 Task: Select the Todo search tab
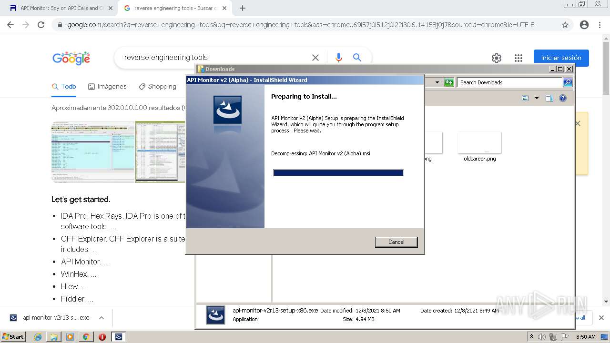tap(64, 86)
